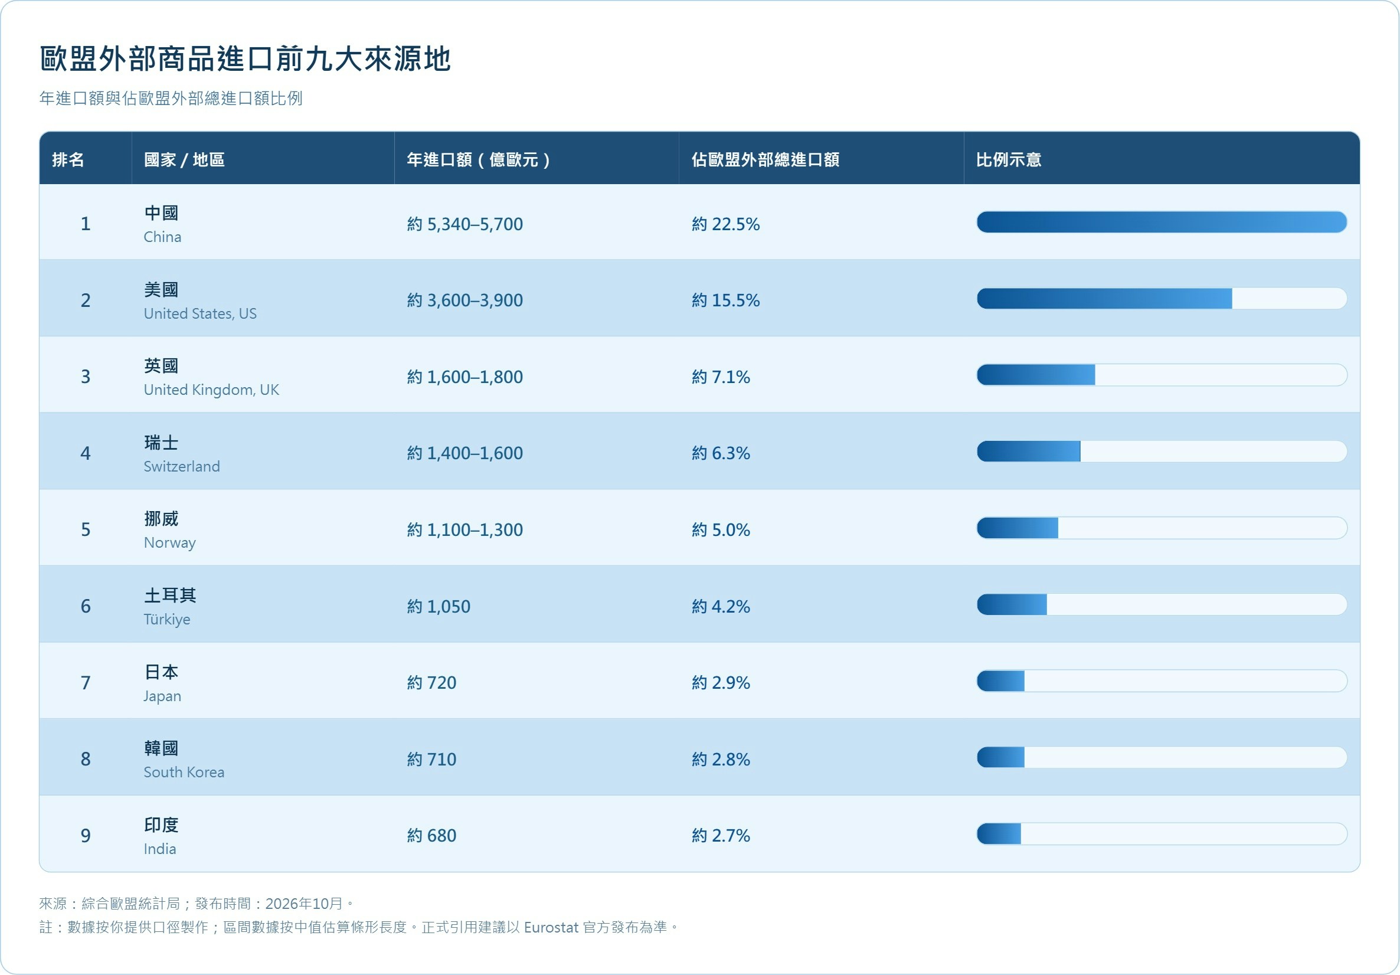Click the 美國 country name
1400x975 pixels.
tap(162, 289)
